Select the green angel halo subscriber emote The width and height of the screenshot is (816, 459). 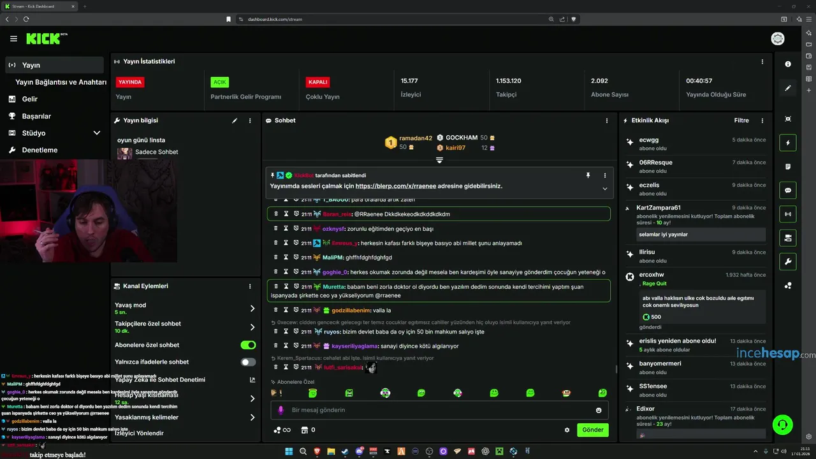[x=313, y=393]
